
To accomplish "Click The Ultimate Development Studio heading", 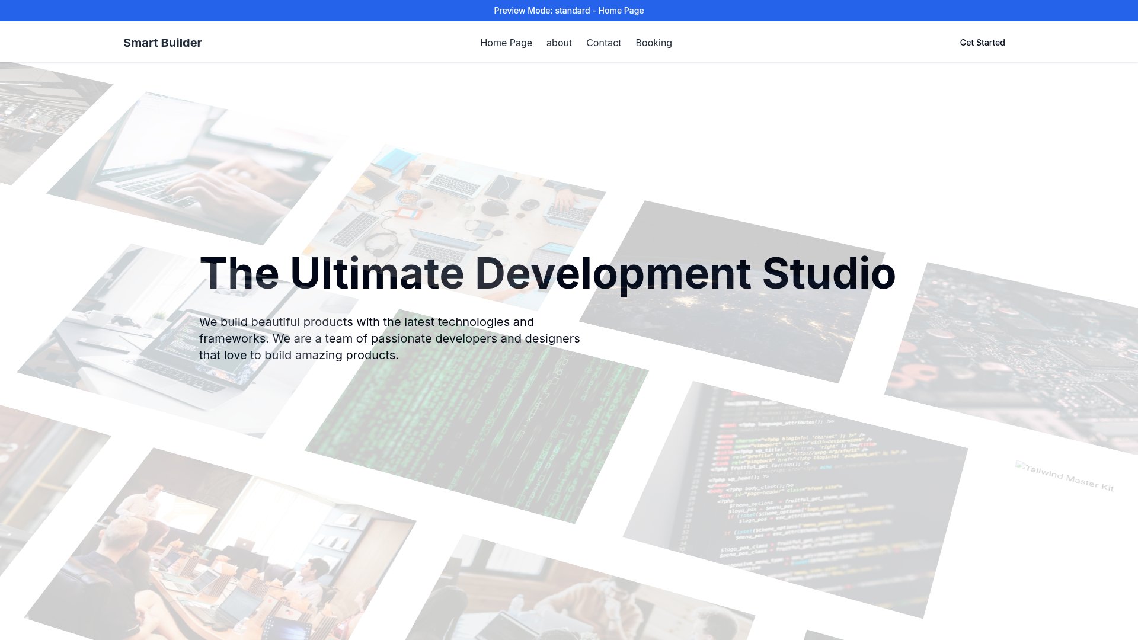I will click(547, 273).
